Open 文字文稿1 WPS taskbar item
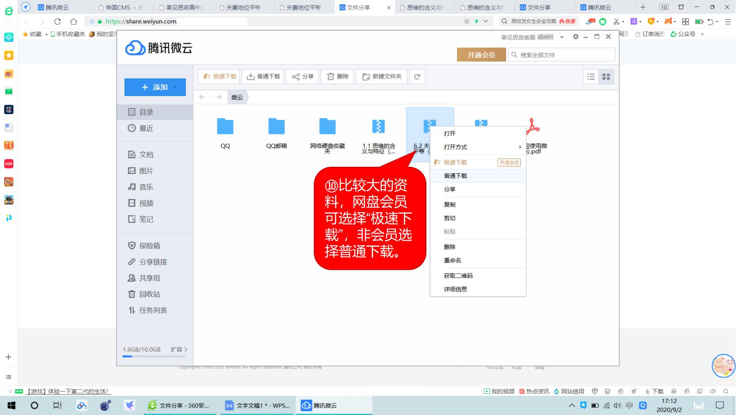The image size is (736, 415). coord(258,405)
